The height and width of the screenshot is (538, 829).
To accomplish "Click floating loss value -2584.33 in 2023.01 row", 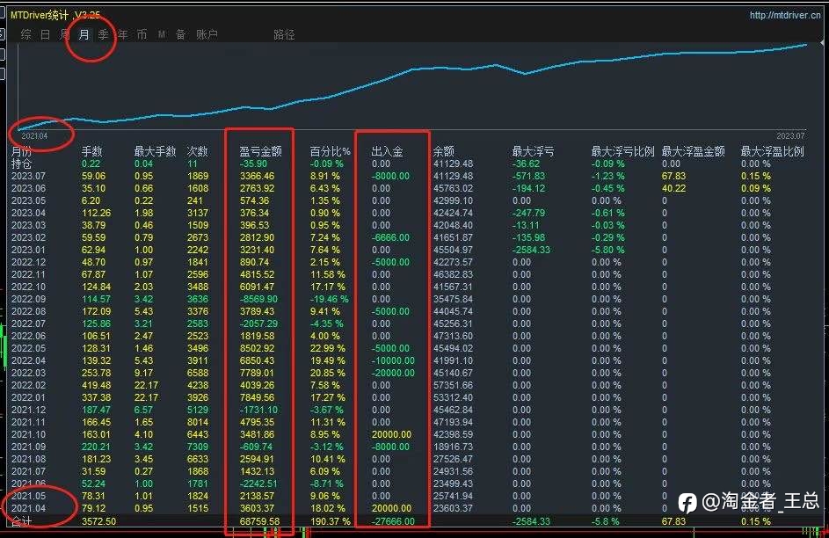I will point(531,250).
